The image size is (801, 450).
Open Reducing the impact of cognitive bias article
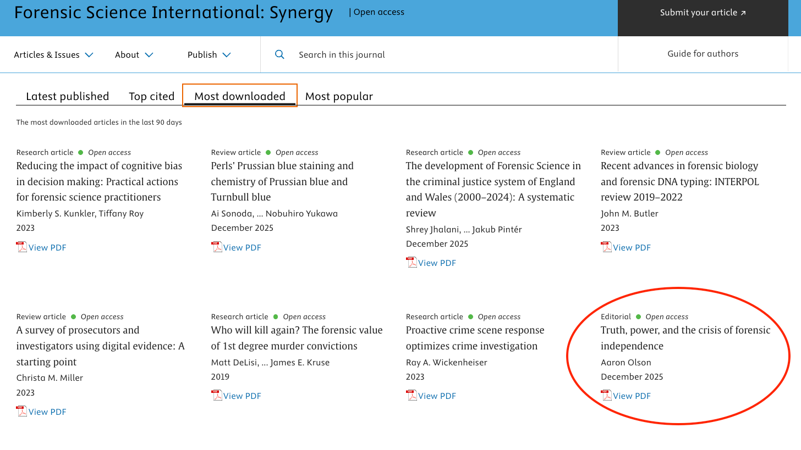99,181
